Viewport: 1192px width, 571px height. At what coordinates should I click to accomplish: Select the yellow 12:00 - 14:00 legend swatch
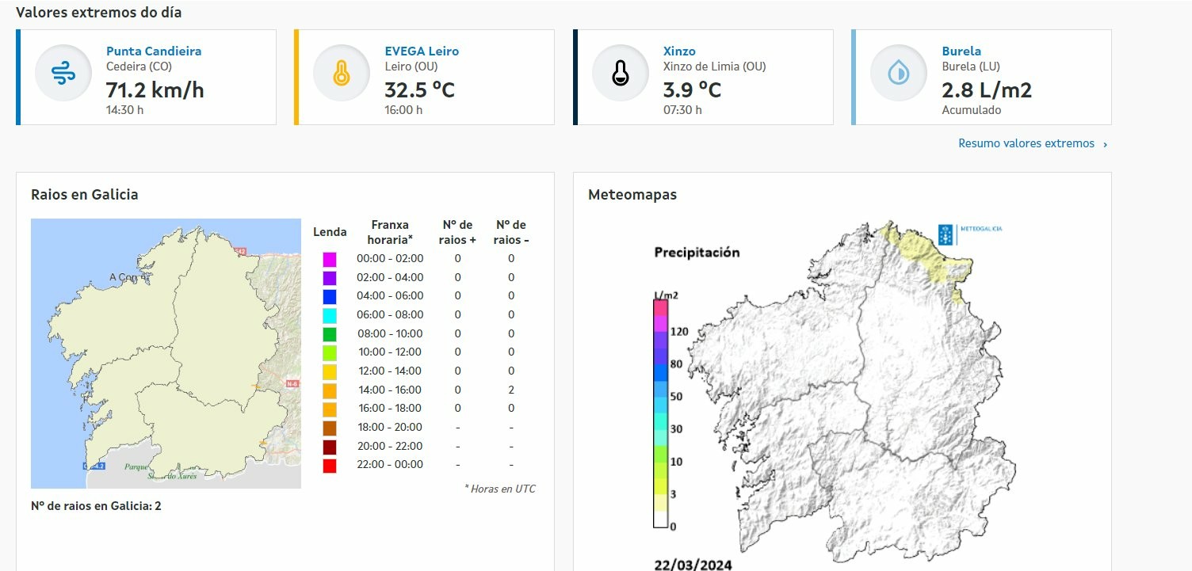click(330, 371)
